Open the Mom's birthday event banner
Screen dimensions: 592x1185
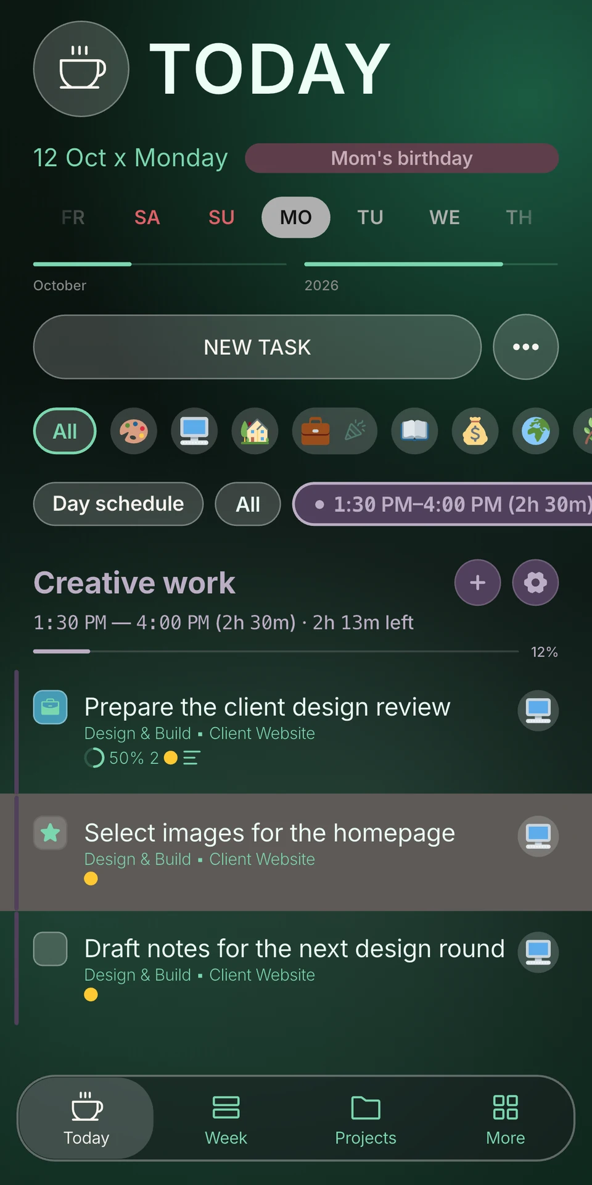pyautogui.click(x=401, y=159)
